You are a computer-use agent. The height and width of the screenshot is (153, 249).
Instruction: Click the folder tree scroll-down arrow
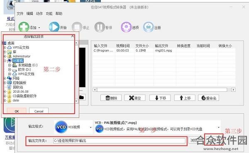click(76, 101)
